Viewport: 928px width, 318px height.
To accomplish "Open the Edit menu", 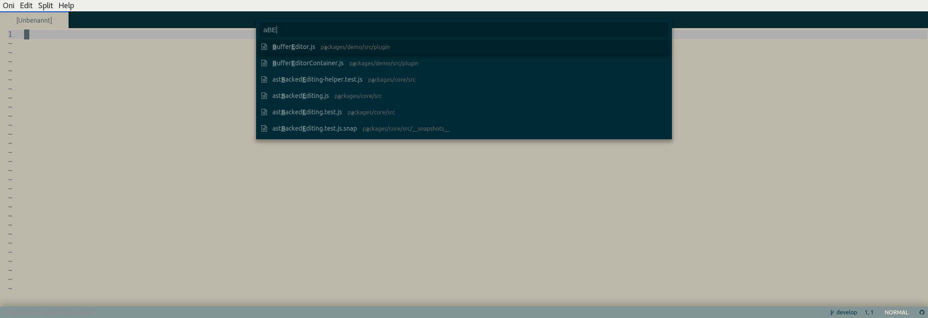I will [26, 5].
